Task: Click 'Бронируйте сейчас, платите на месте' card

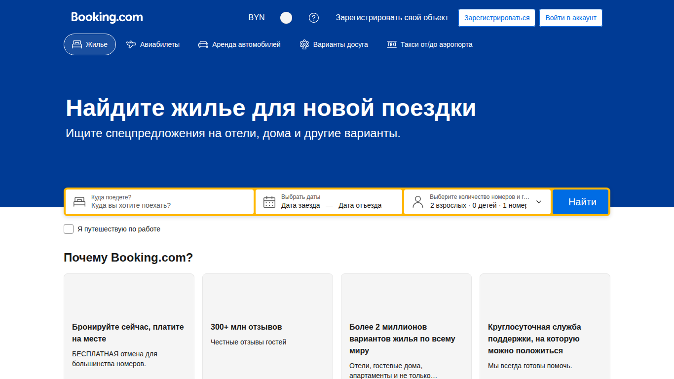Action: pyautogui.click(x=129, y=326)
